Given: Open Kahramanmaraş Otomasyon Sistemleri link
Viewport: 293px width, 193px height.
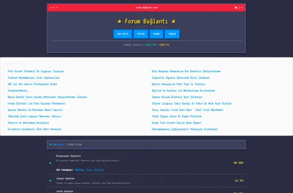Looking at the screenshot, I should pyautogui.click(x=185, y=129).
